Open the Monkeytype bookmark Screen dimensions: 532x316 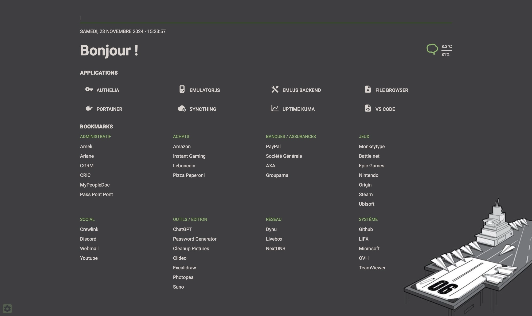pos(372,147)
